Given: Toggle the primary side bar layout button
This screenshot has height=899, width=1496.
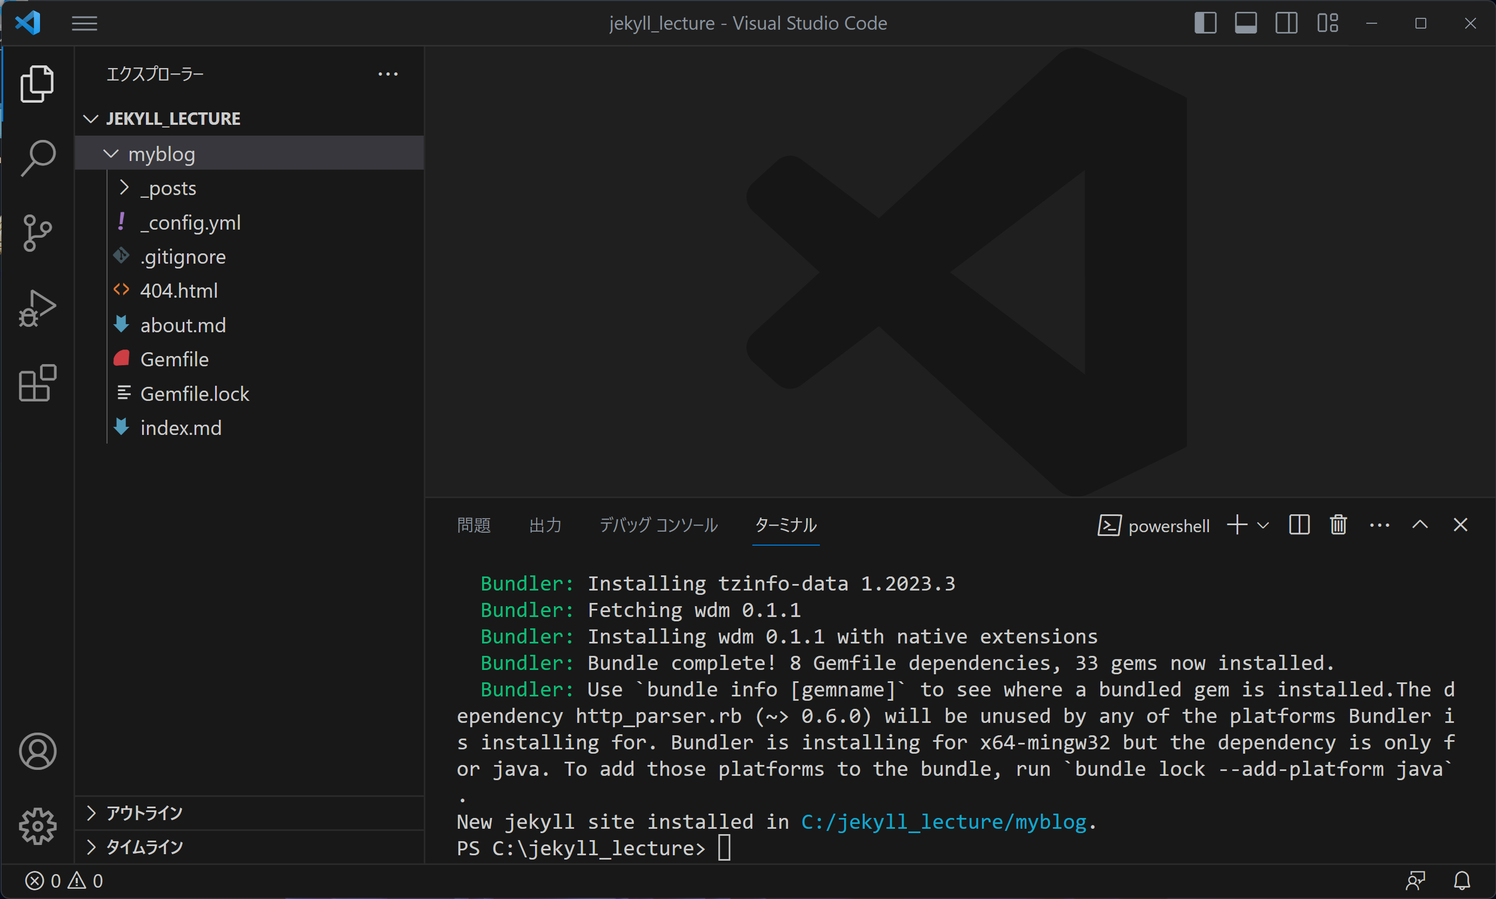Looking at the screenshot, I should pyautogui.click(x=1205, y=23).
